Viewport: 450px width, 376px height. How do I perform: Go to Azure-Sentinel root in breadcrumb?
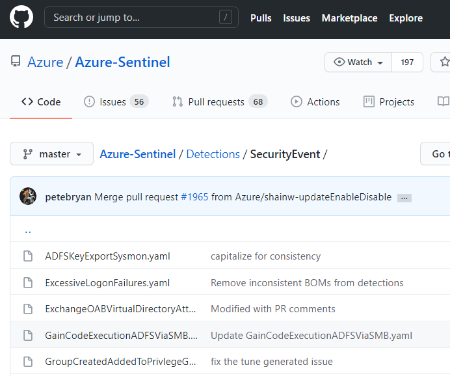(x=137, y=154)
